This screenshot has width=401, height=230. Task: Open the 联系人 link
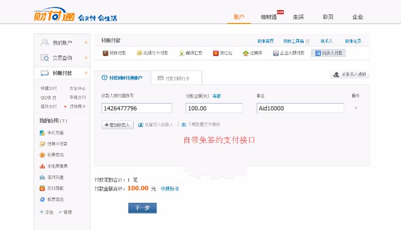[326, 41]
